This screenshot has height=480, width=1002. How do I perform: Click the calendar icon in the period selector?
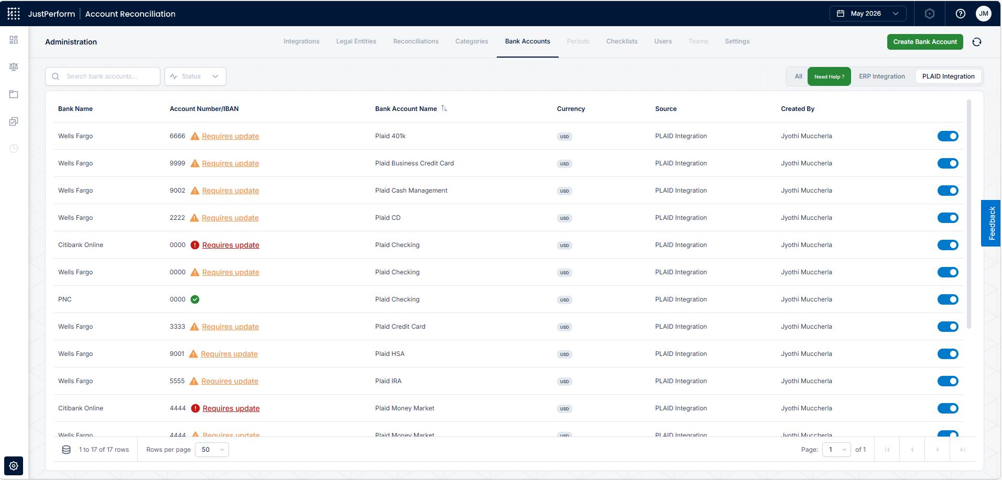tap(841, 14)
